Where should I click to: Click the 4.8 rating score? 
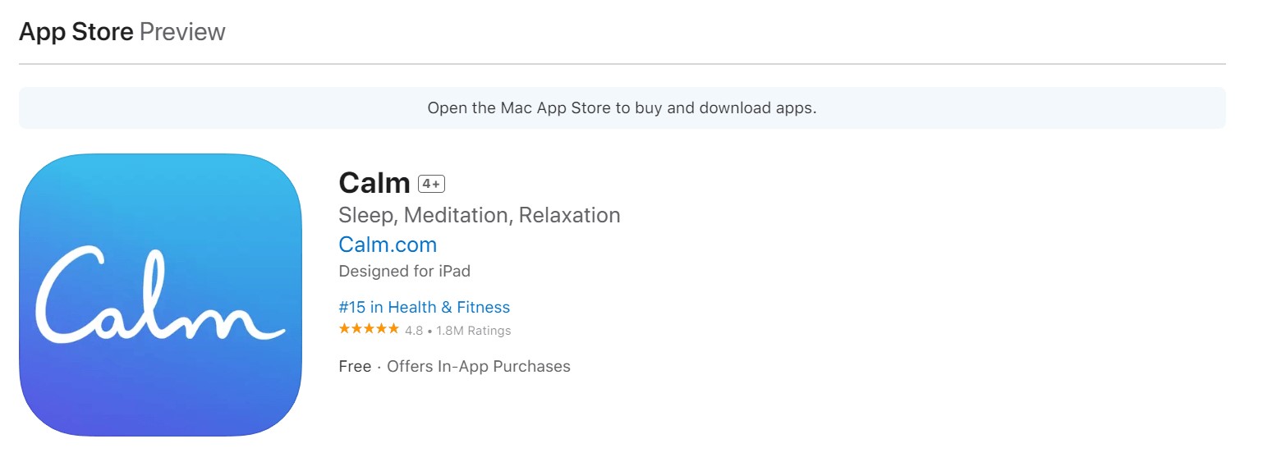point(414,331)
